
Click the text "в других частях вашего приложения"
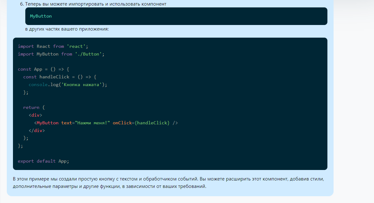click(67, 29)
